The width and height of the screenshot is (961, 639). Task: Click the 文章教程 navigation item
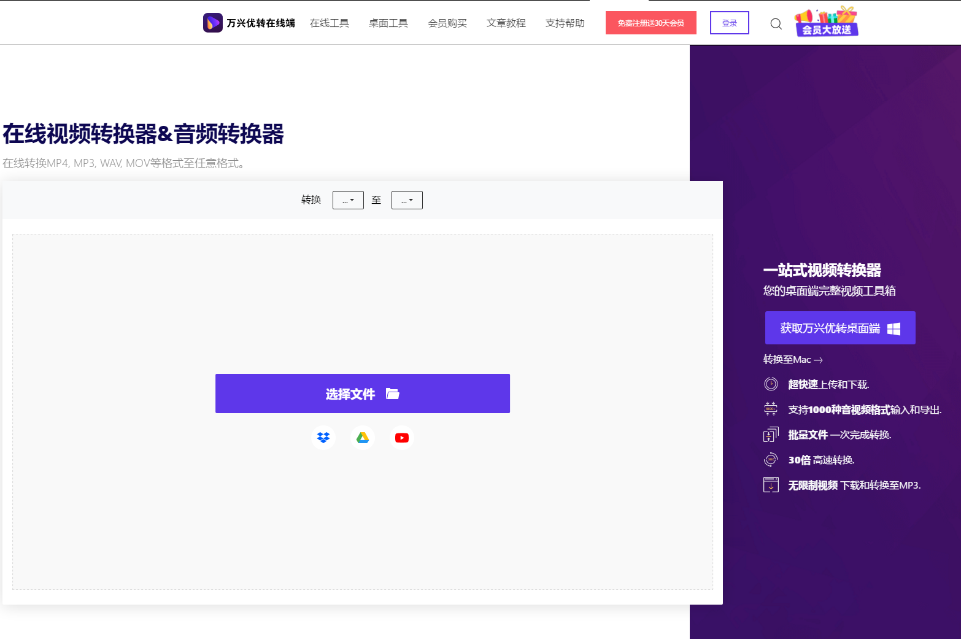click(506, 23)
